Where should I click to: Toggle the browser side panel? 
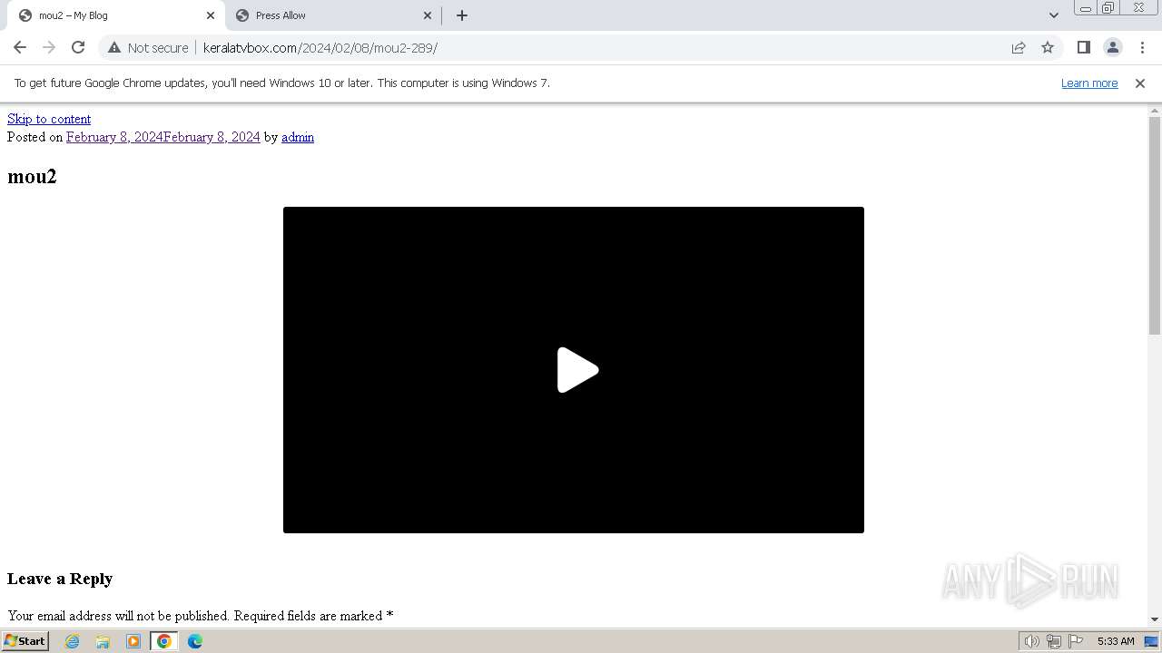1083,47
